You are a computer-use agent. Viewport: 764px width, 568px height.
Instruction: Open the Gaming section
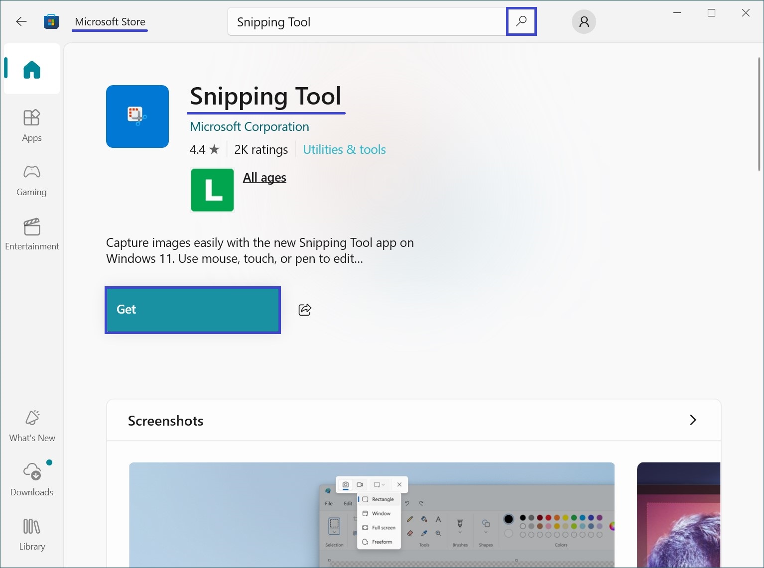tap(32, 180)
